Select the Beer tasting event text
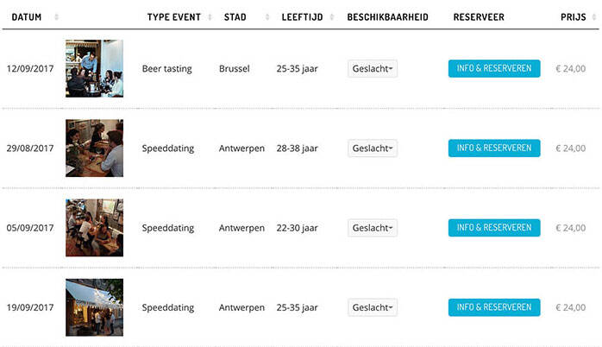The height and width of the screenshot is (347, 602). 167,69
